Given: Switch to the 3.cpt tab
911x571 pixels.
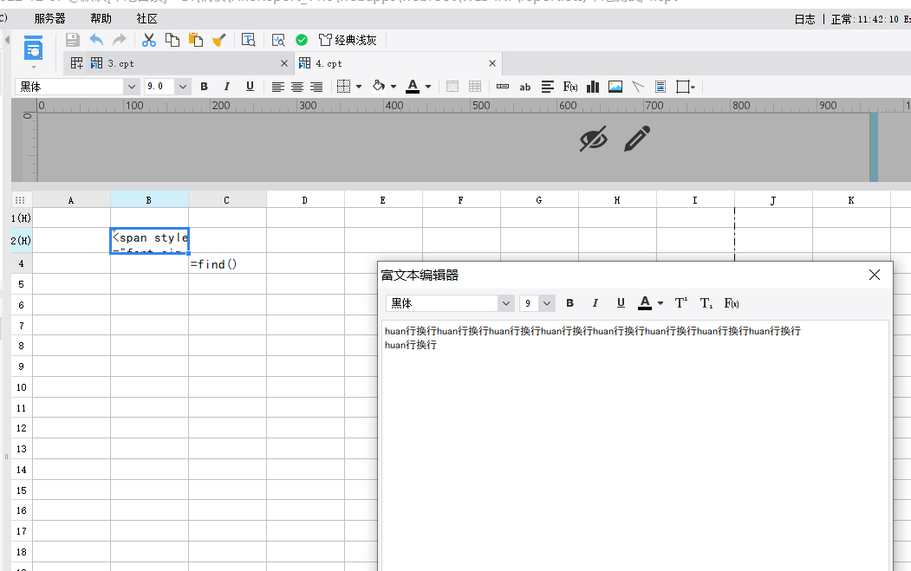Looking at the screenshot, I should pyautogui.click(x=120, y=63).
